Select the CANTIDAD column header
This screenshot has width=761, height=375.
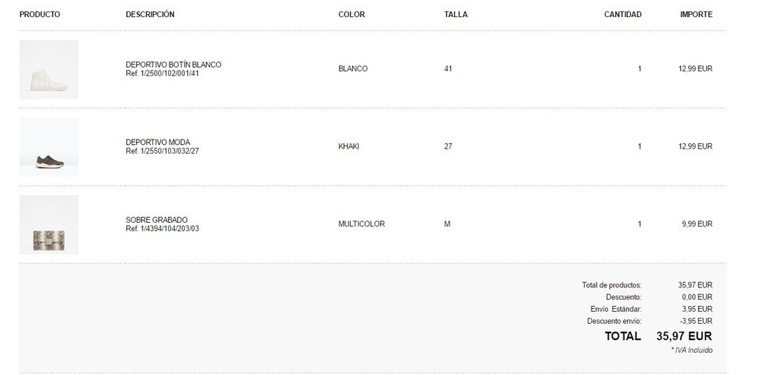(623, 14)
